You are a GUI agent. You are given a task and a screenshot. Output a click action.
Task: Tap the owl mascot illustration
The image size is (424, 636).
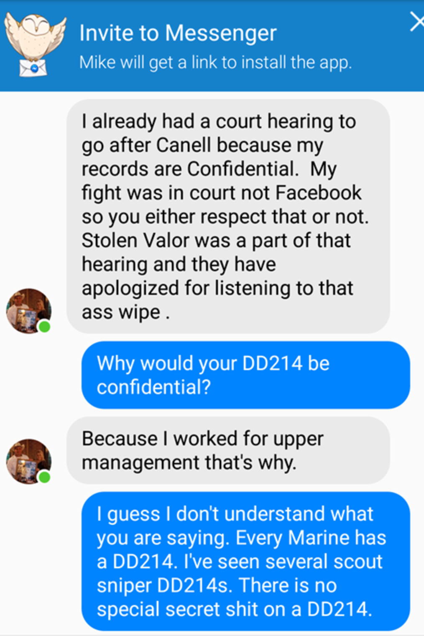pyautogui.click(x=35, y=44)
